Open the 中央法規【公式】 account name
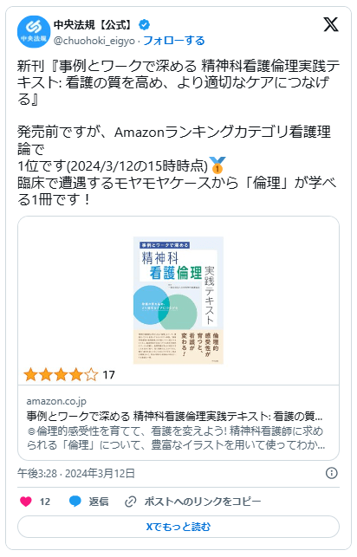This screenshot has height=557, width=357. (x=94, y=25)
